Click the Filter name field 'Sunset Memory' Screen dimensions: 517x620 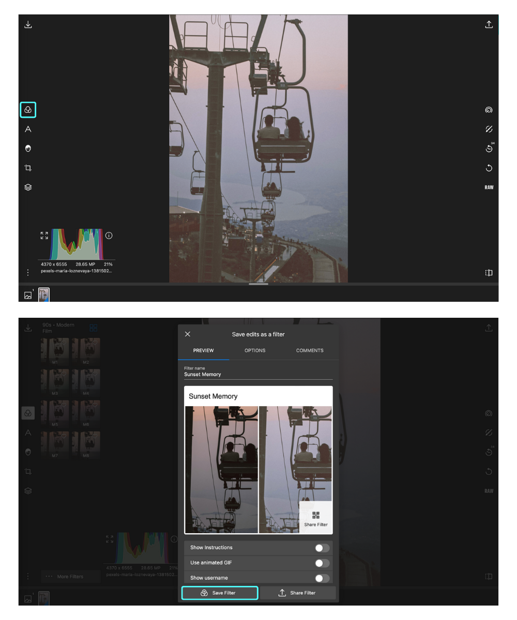pyautogui.click(x=258, y=372)
